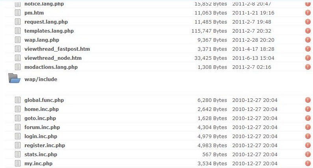Viewport: 313px width, 168px height.
Task: Click the wap/include folder icon
Action: (14, 78)
